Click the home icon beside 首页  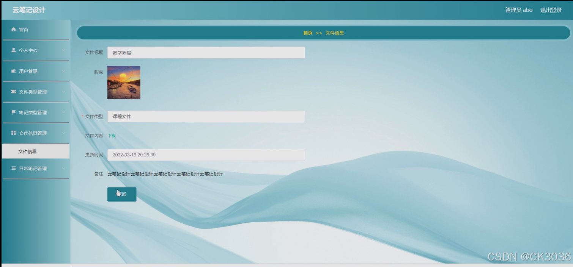[14, 30]
